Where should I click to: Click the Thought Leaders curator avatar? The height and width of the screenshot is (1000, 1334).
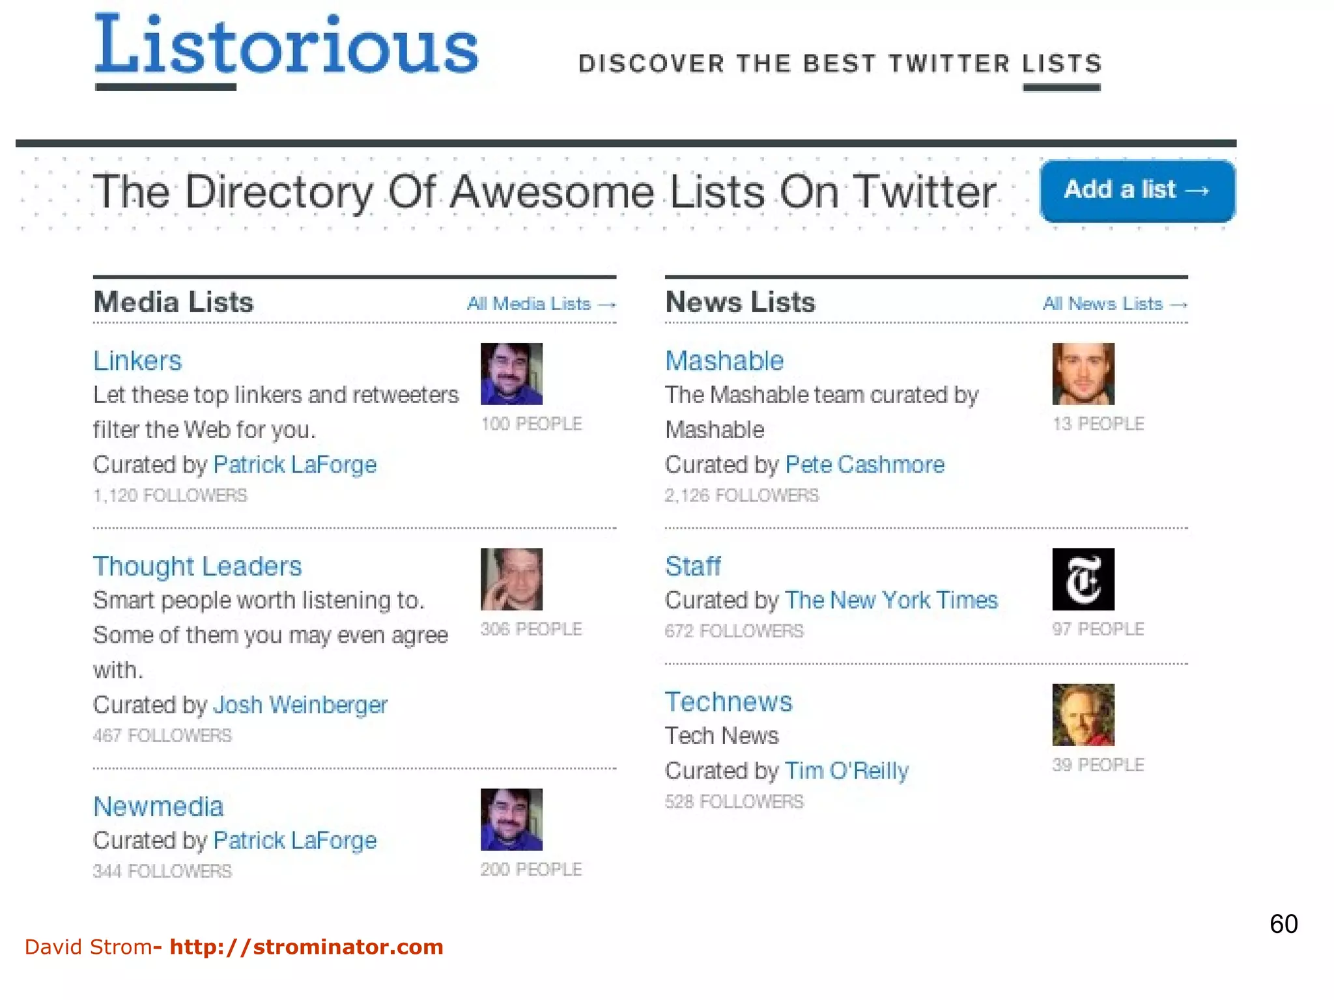pyautogui.click(x=511, y=579)
